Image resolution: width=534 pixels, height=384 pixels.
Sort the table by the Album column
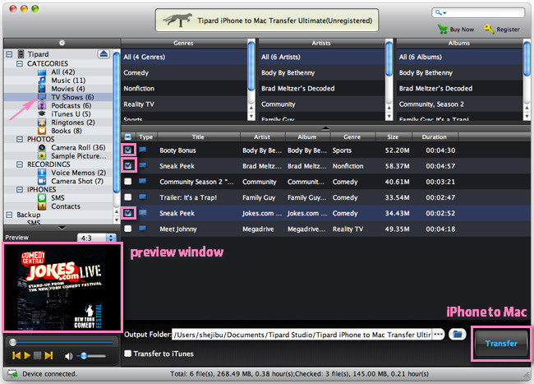pos(307,137)
